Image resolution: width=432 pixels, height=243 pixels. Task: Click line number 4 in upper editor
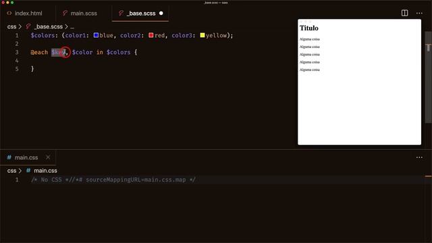17,61
